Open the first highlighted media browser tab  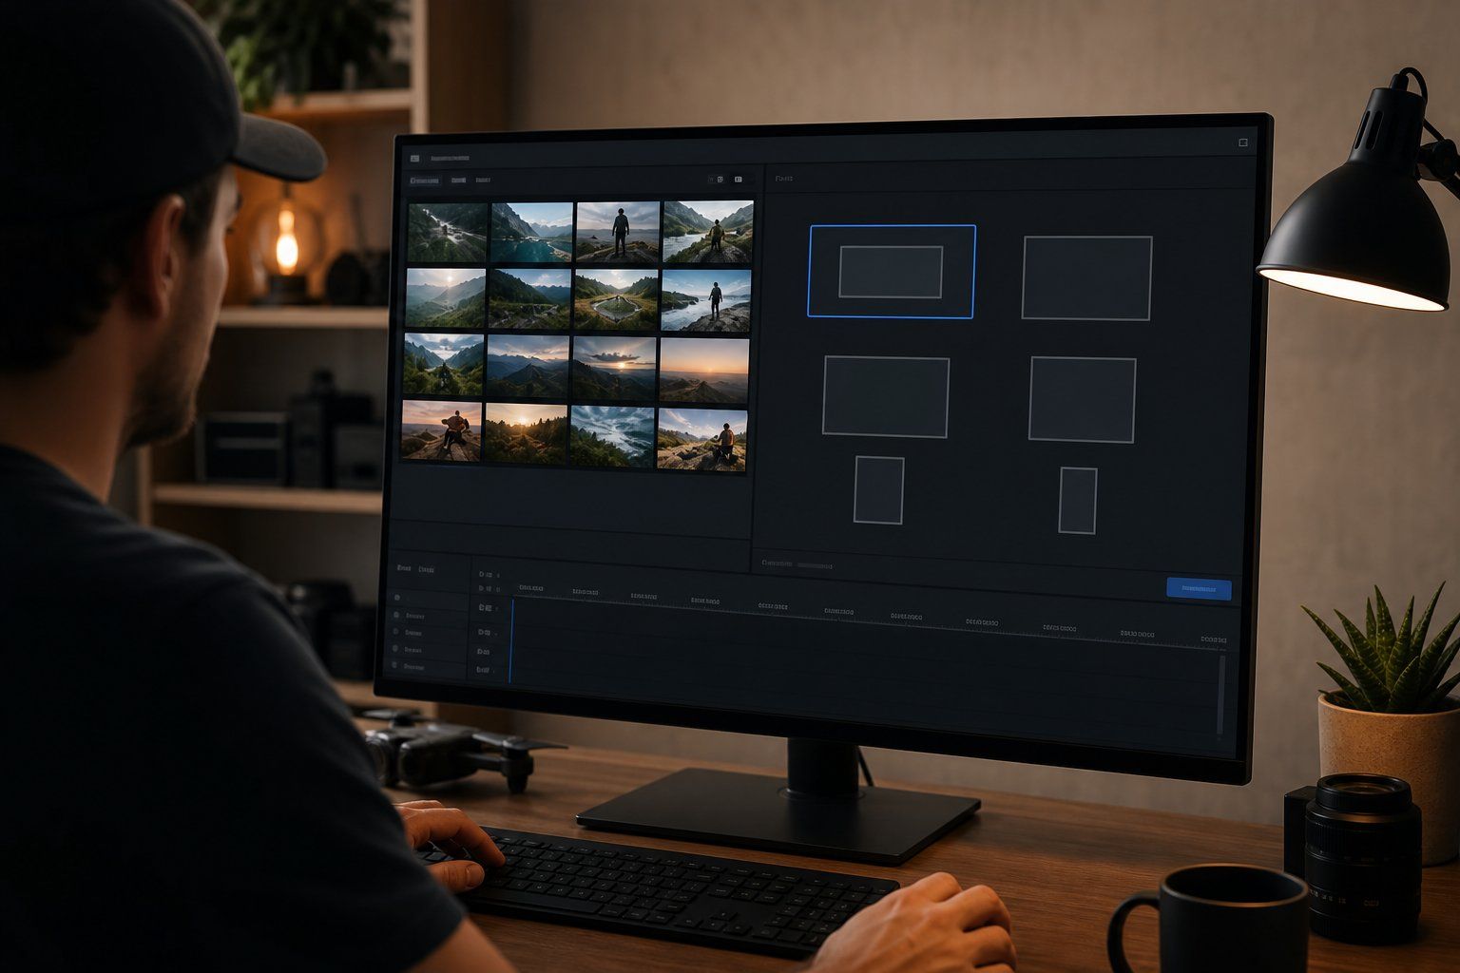tap(425, 180)
